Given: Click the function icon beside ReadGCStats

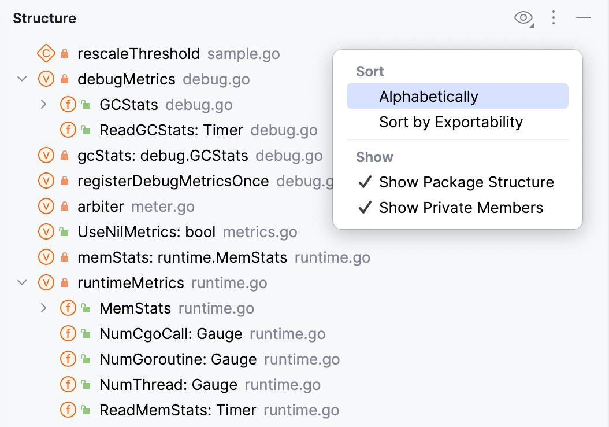Looking at the screenshot, I should click(x=68, y=130).
